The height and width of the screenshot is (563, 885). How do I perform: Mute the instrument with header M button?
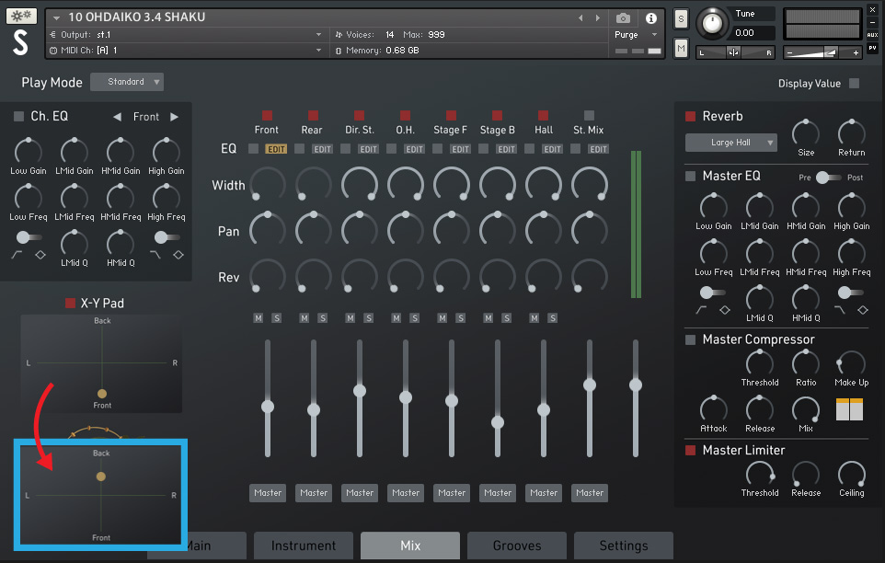point(682,49)
